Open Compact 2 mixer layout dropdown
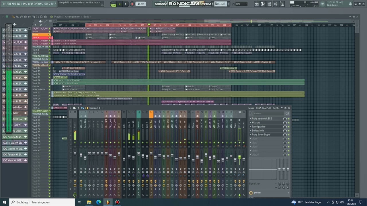 (x=95, y=108)
